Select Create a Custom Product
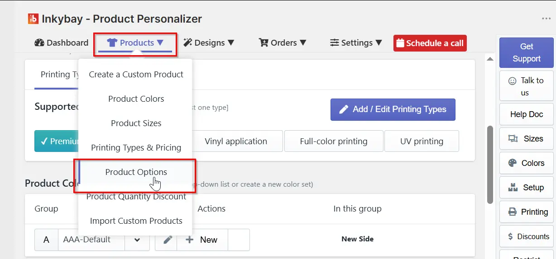Image resolution: width=556 pixels, height=259 pixels. pyautogui.click(x=136, y=75)
